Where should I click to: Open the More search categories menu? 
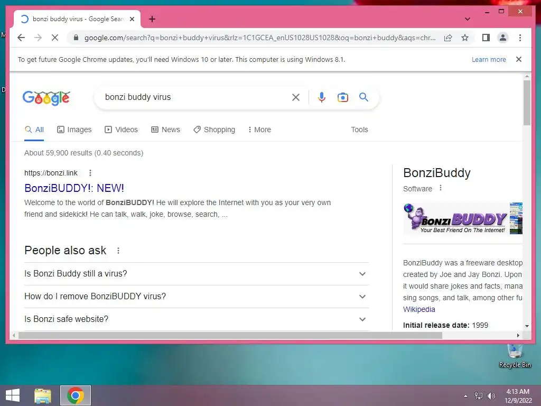coord(259,130)
